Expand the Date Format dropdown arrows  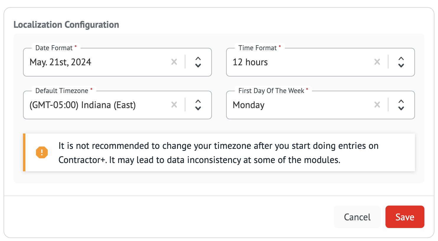[198, 62]
